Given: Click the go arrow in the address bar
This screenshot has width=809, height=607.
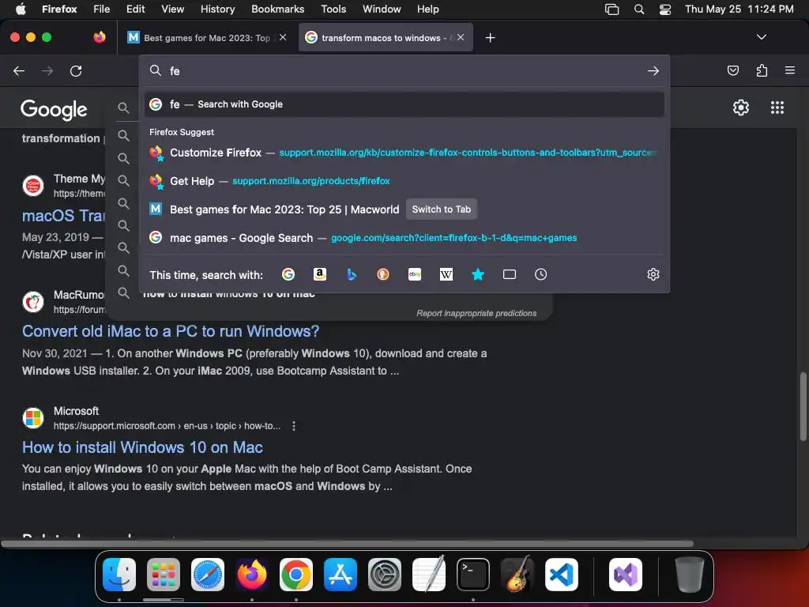Looking at the screenshot, I should point(653,70).
